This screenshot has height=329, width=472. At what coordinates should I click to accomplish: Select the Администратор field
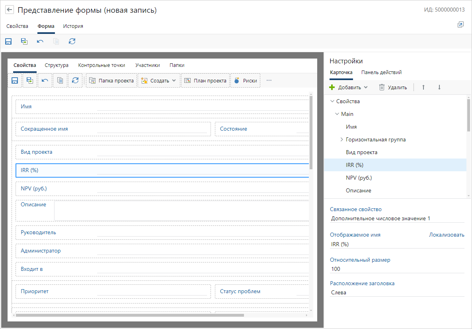point(162,251)
